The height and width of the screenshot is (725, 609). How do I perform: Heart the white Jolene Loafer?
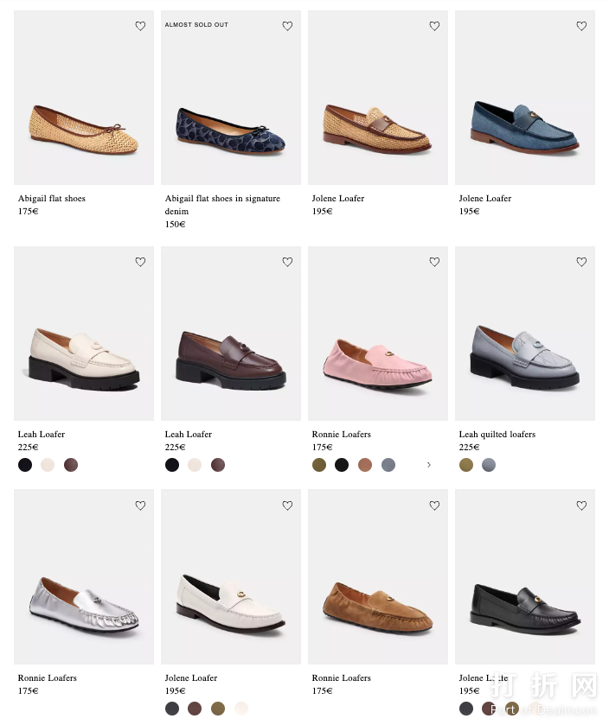287,506
